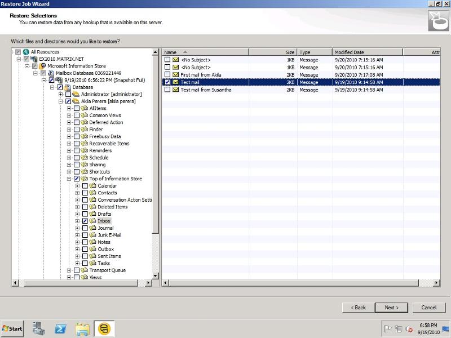Toggle the Inbox folder checkbox
The image size is (451, 338).
[85, 221]
